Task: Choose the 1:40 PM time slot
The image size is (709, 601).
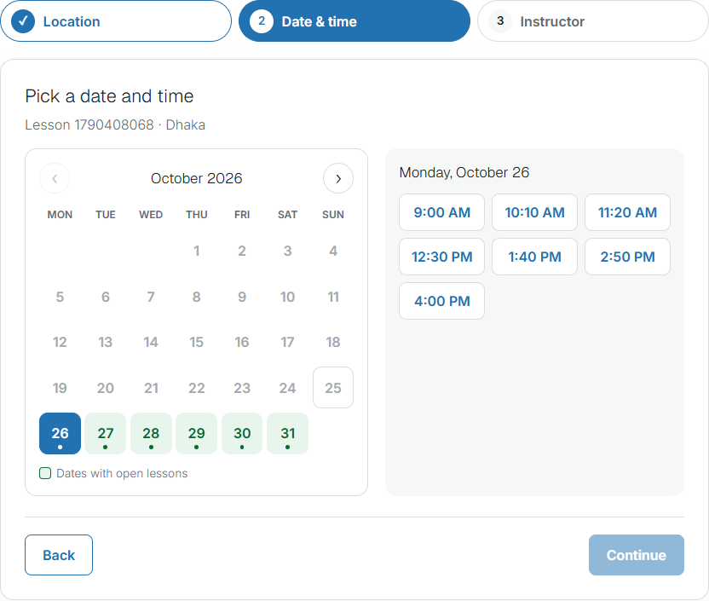Action: (x=534, y=257)
